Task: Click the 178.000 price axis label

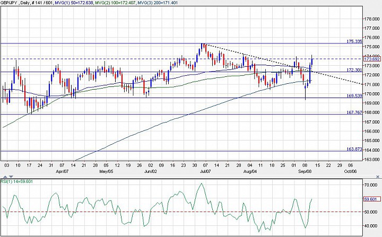Action: (371, 19)
